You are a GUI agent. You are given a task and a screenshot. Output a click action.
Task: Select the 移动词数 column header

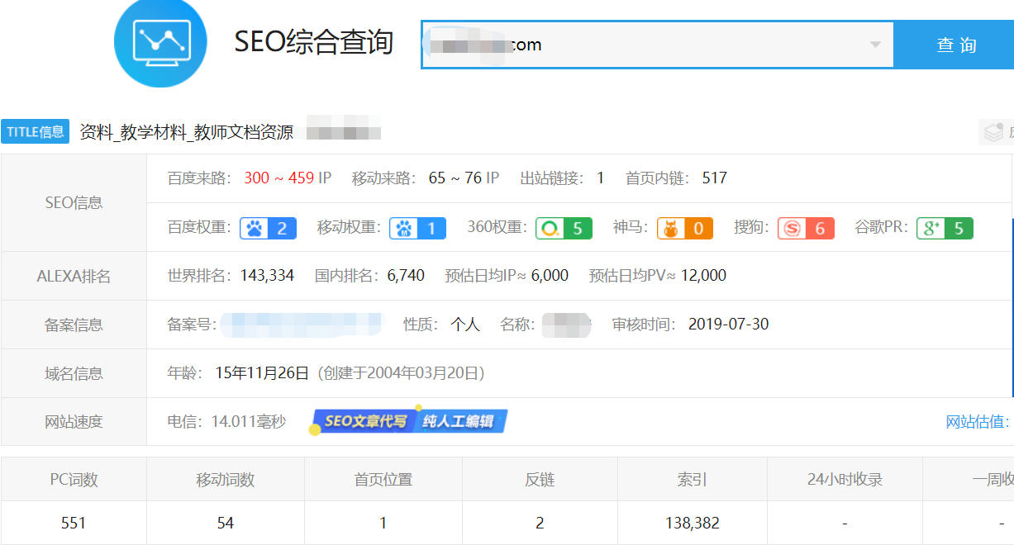pos(226,479)
